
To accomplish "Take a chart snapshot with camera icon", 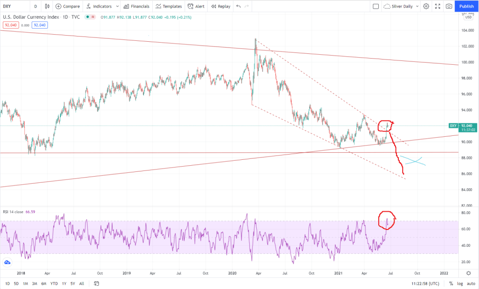I will click(x=449, y=7).
